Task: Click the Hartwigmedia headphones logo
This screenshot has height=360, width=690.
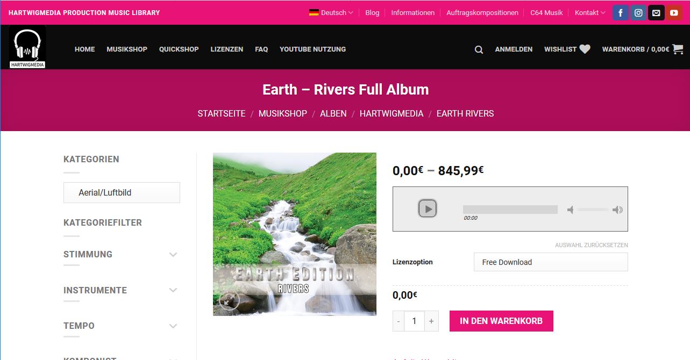Action: point(27,48)
